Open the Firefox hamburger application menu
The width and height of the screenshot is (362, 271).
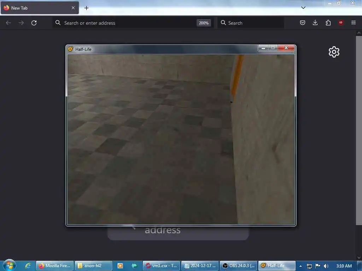(354, 23)
